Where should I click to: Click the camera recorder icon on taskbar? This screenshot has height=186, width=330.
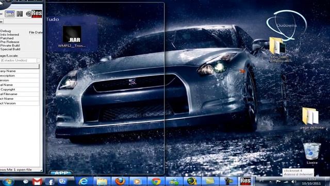coord(228,181)
